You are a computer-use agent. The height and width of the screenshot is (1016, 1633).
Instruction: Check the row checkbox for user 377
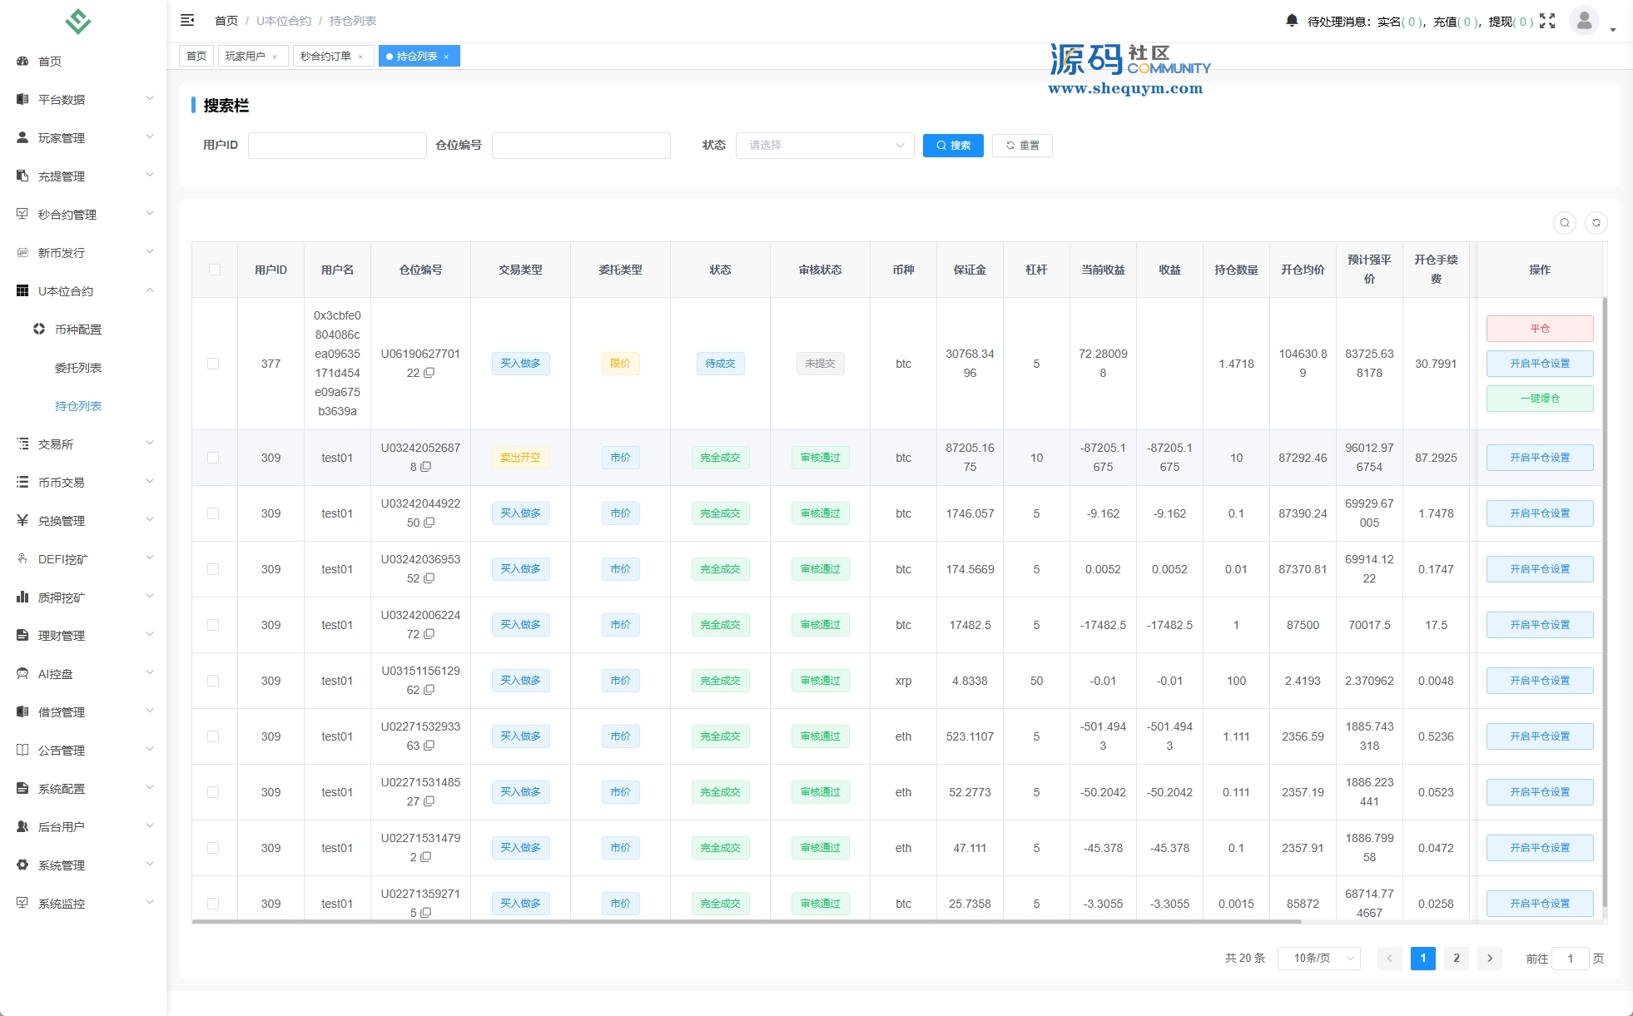click(x=213, y=364)
